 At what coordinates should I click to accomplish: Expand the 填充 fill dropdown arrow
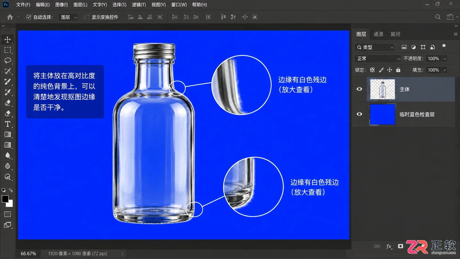(x=445, y=70)
